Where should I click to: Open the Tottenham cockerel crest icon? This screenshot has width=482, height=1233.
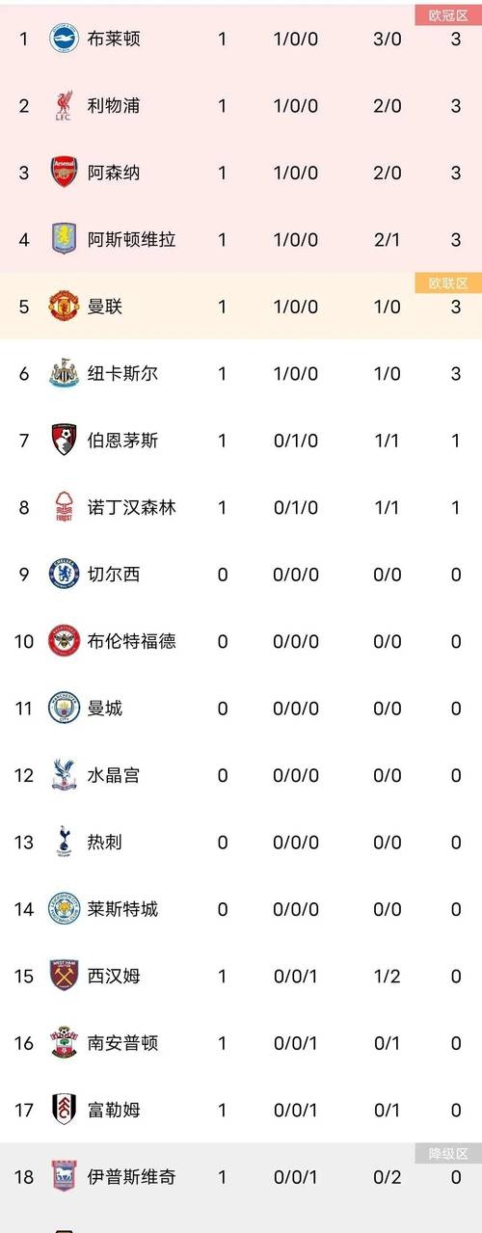pos(65,842)
